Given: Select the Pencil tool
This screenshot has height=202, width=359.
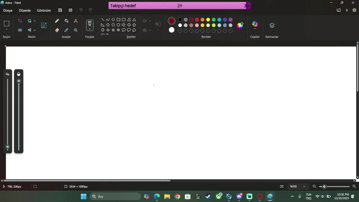Looking at the screenshot, I should click(x=57, y=21).
